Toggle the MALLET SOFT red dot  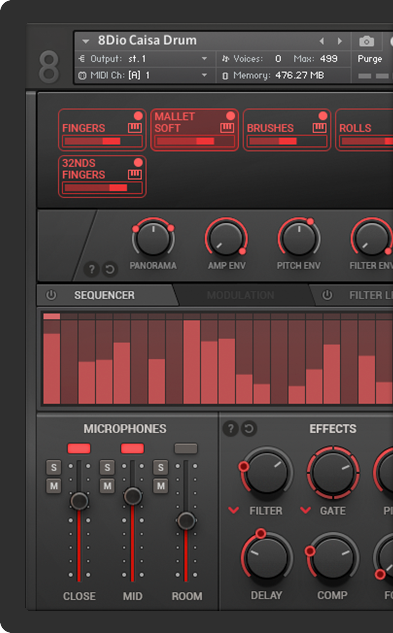[x=230, y=116]
